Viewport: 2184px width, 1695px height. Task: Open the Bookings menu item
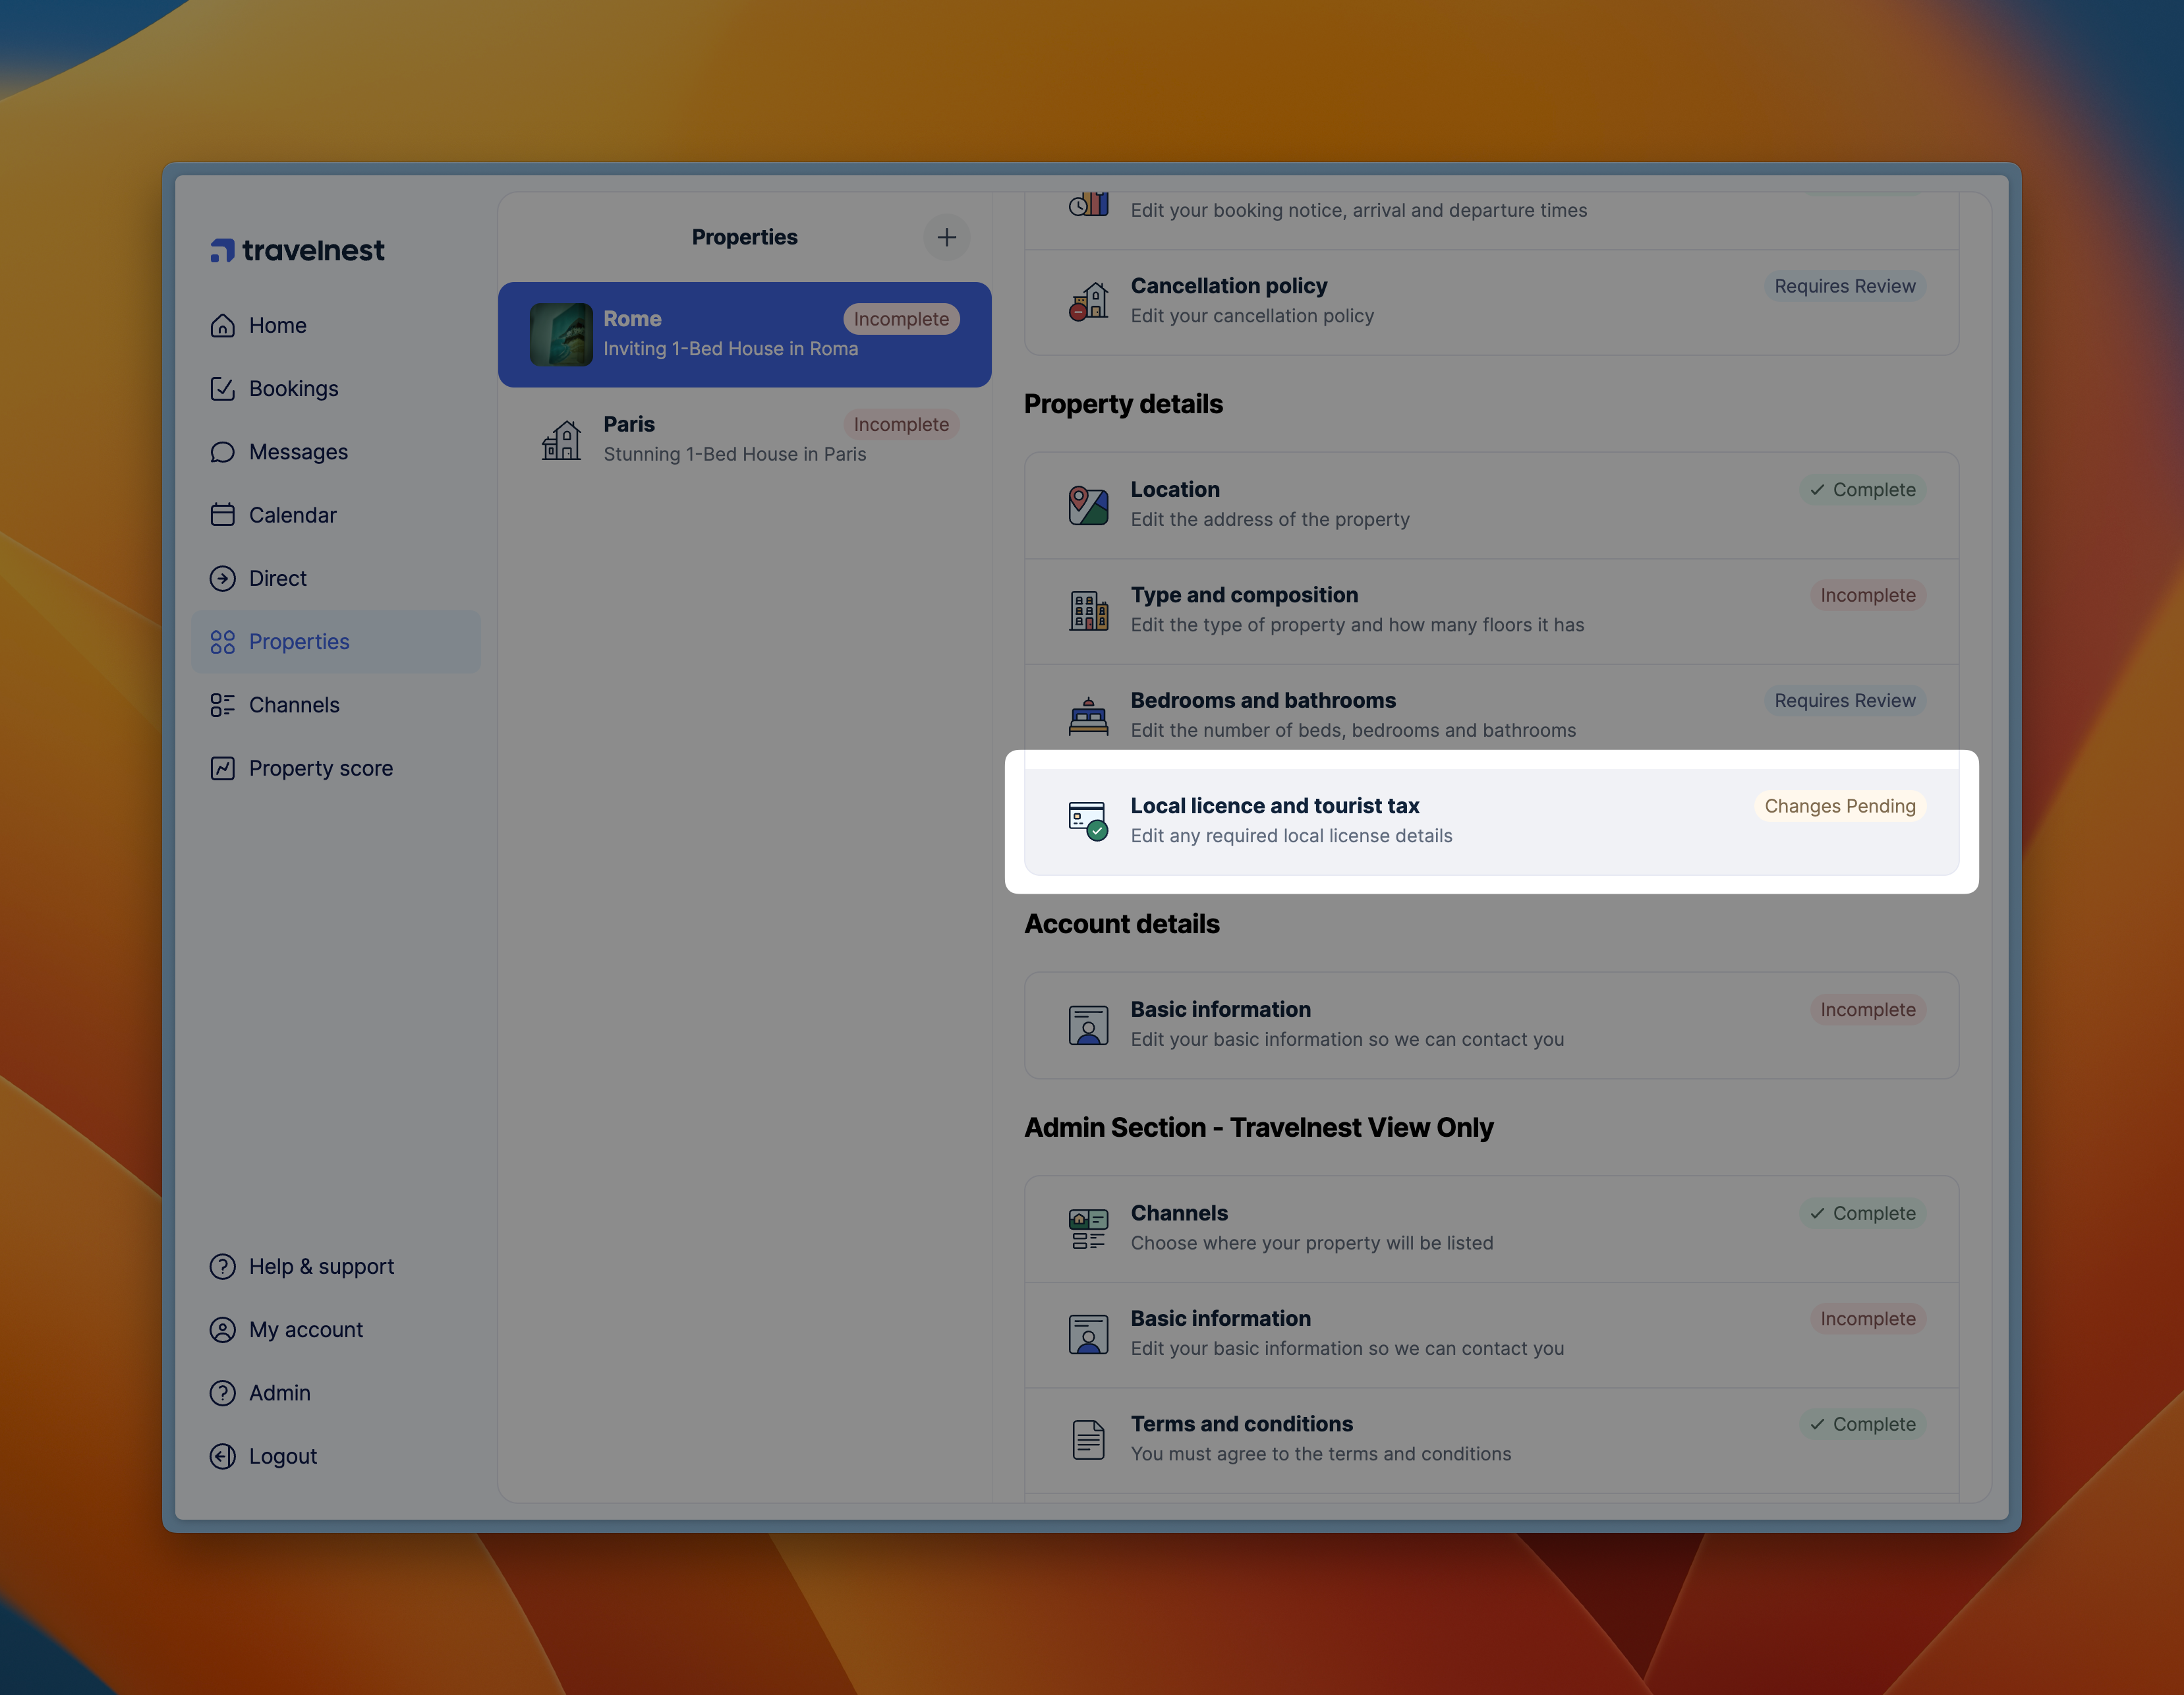(x=293, y=389)
